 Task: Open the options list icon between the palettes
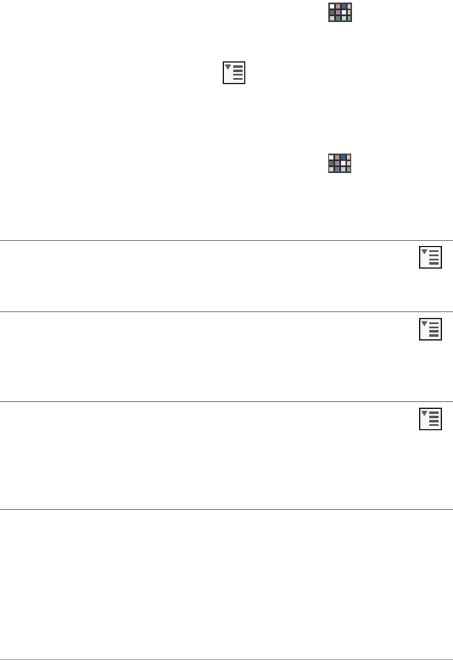pyautogui.click(x=234, y=73)
